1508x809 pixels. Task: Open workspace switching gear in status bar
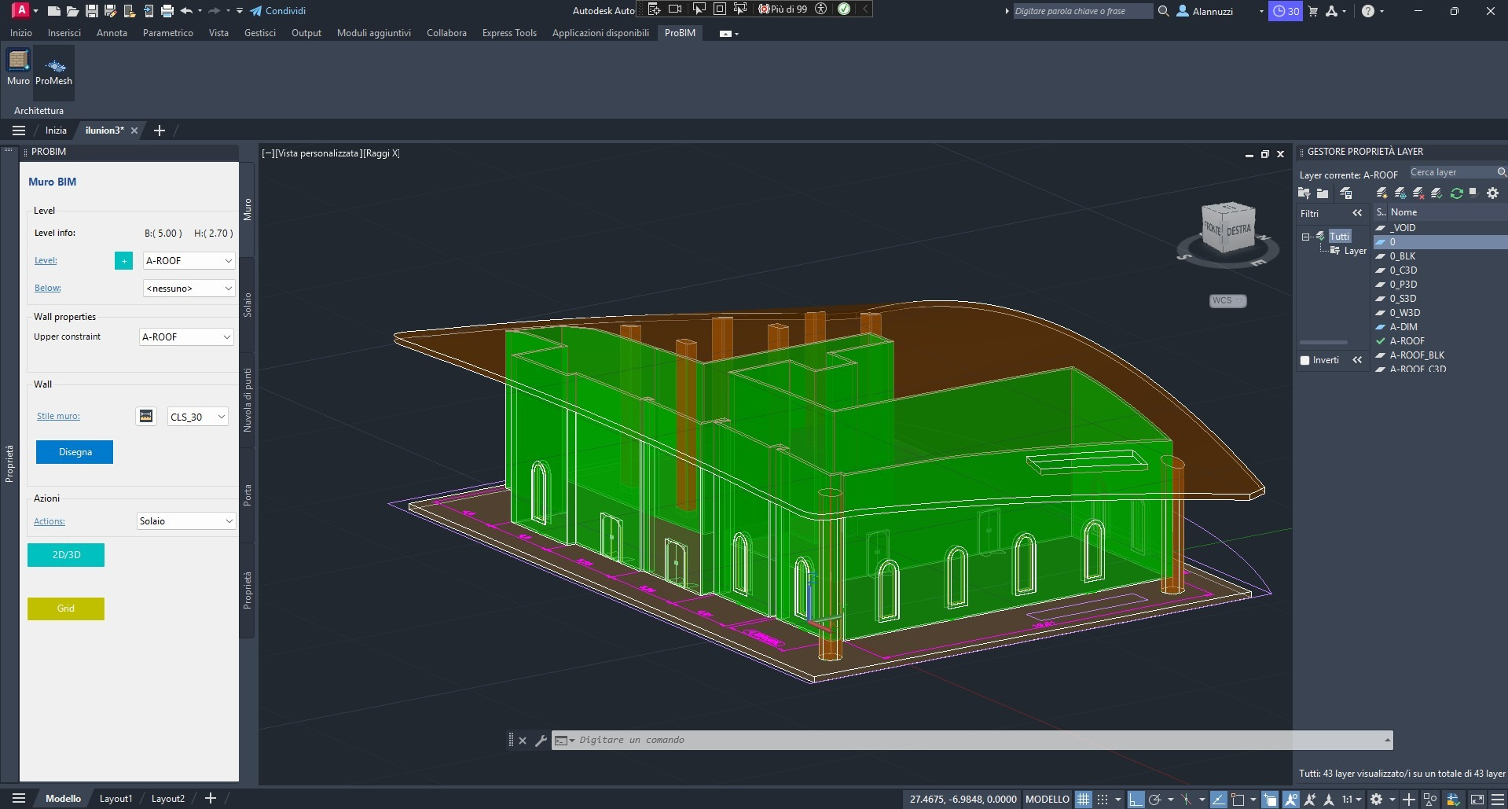click(x=1376, y=799)
